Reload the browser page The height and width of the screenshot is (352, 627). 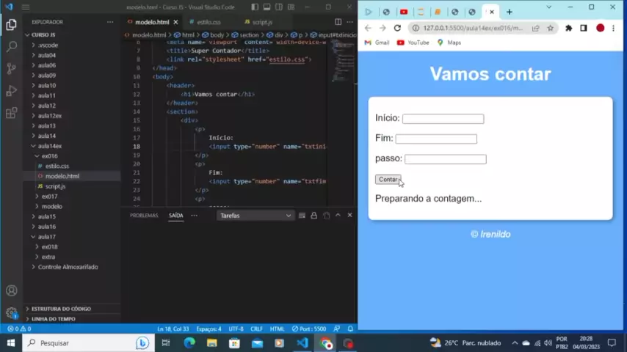tap(397, 28)
